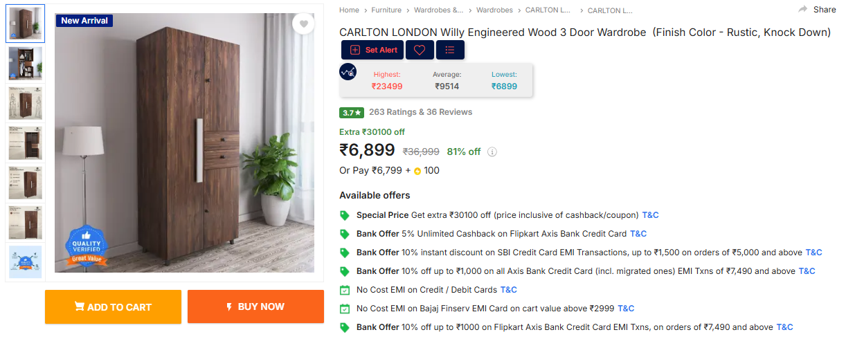Open Wardrobes breadcrumb link
The height and width of the screenshot is (339, 846).
pos(494,10)
